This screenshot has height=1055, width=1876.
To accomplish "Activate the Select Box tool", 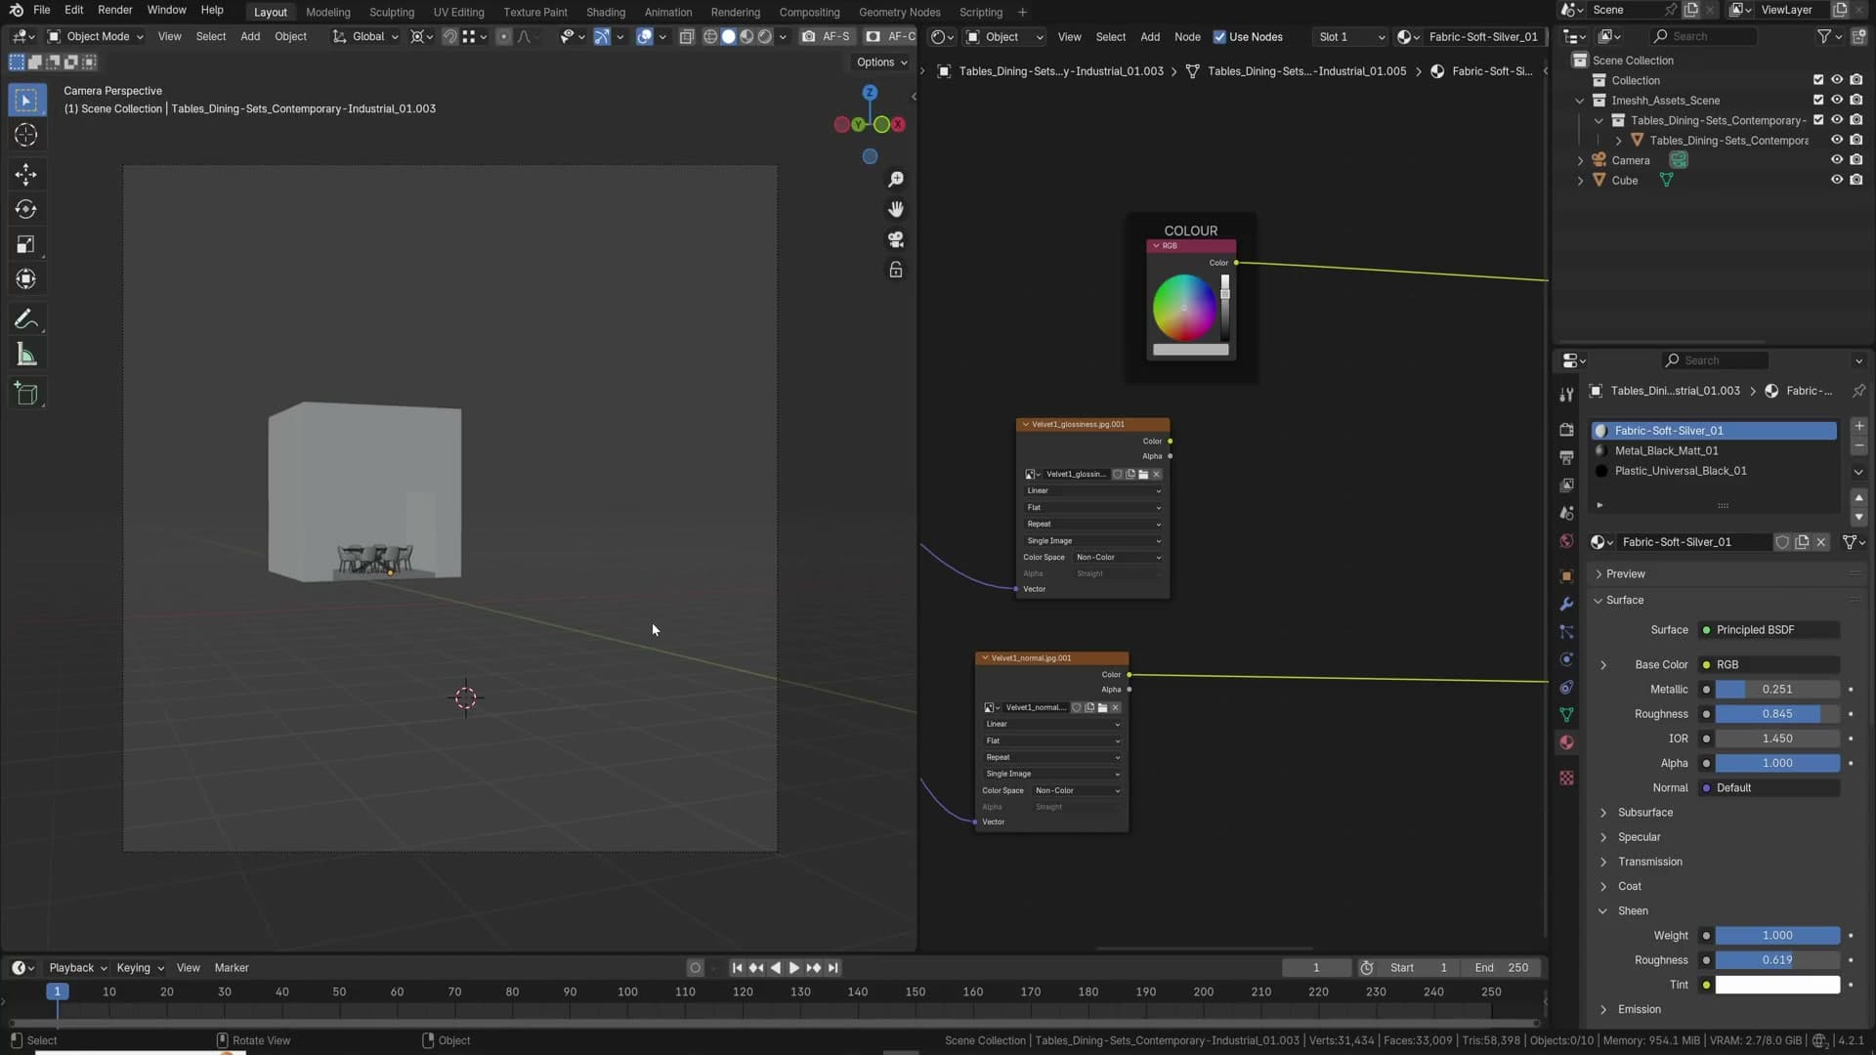I will tap(26, 100).
